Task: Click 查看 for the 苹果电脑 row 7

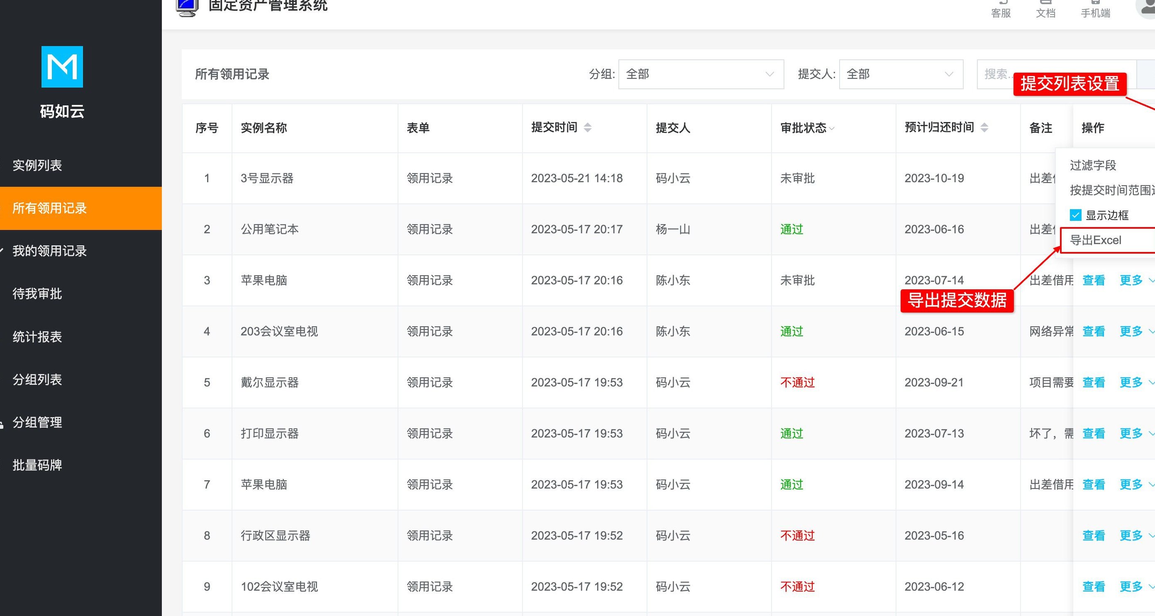Action: click(x=1094, y=484)
